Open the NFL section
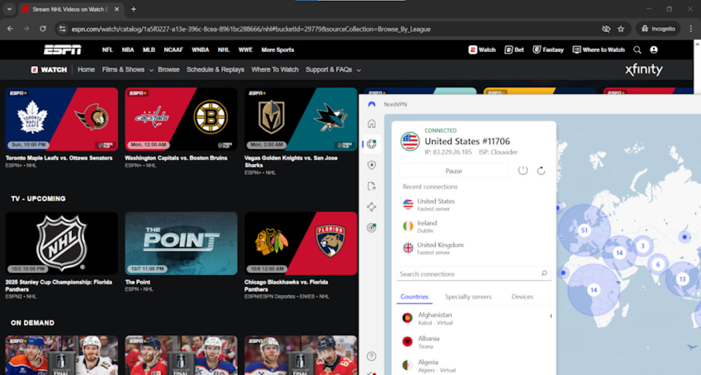This screenshot has height=375, width=701. point(107,50)
